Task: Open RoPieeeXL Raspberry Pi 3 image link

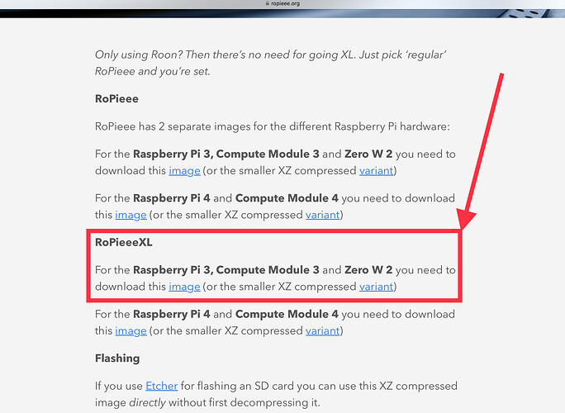Action: 184,287
